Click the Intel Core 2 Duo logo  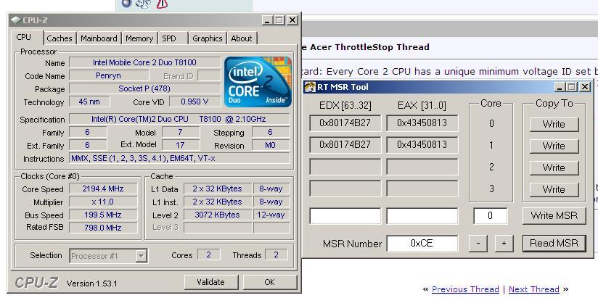[x=258, y=81]
